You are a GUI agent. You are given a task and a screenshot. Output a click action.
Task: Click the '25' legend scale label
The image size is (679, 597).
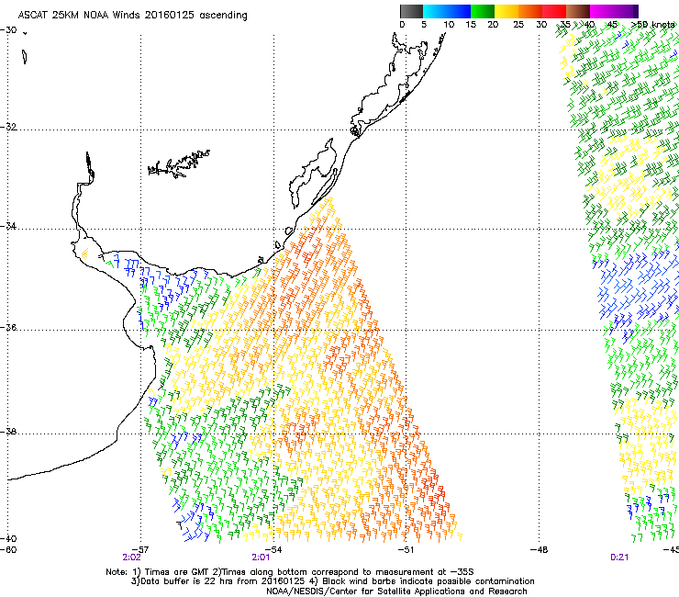[x=518, y=25]
